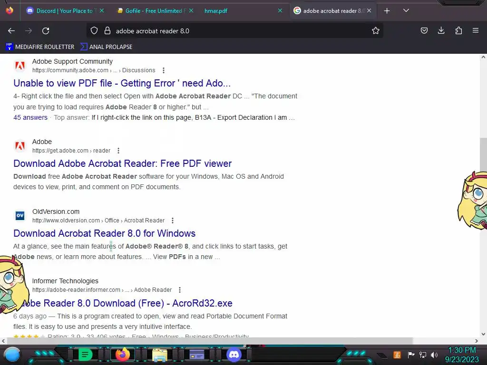
Task: Close the Gofile tab
Action: pos(191,10)
